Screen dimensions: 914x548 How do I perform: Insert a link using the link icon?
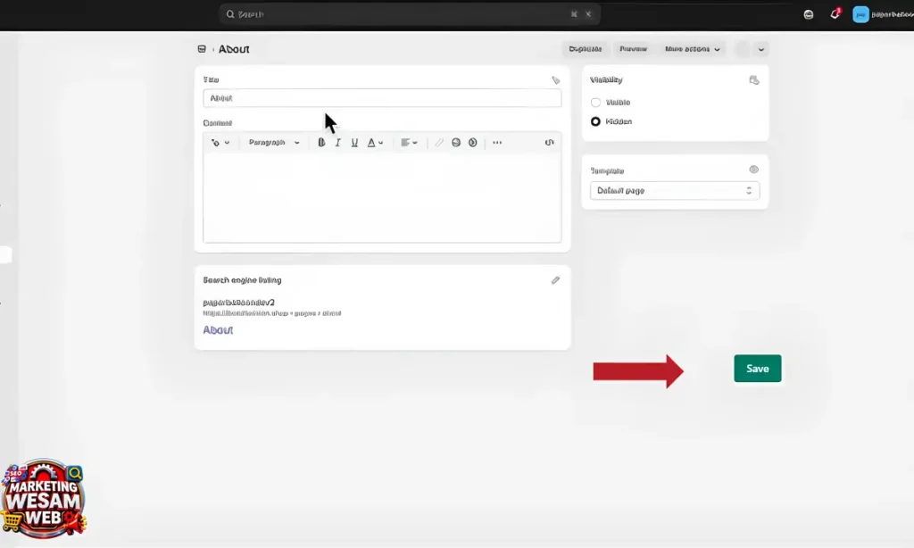coord(439,142)
